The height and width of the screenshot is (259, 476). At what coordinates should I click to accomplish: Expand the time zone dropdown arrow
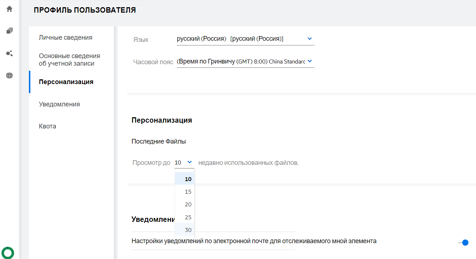309,61
